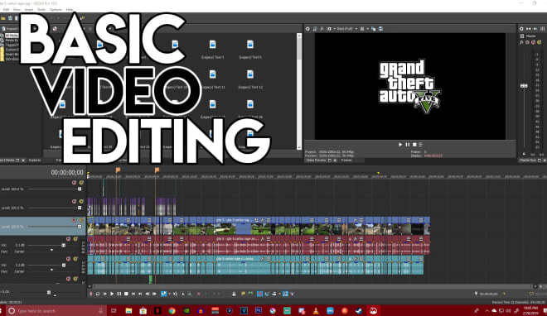Click the red Record button in the transport bar
The height and width of the screenshot is (316, 547).
(90, 294)
